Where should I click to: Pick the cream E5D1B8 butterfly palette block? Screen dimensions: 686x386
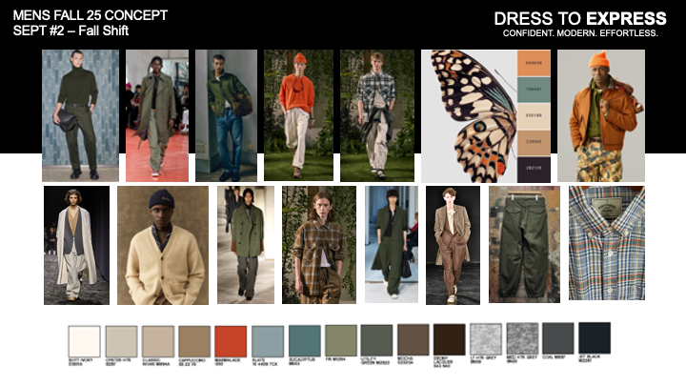[534, 116]
